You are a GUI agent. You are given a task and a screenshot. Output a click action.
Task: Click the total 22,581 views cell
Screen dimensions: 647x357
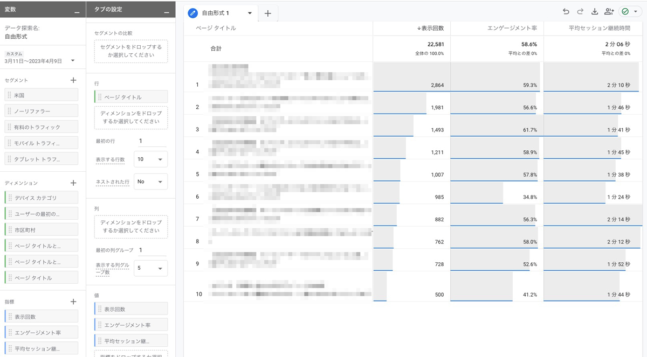pyautogui.click(x=411, y=48)
